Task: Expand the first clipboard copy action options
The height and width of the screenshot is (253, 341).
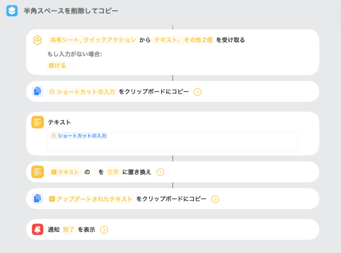Action: point(197,91)
